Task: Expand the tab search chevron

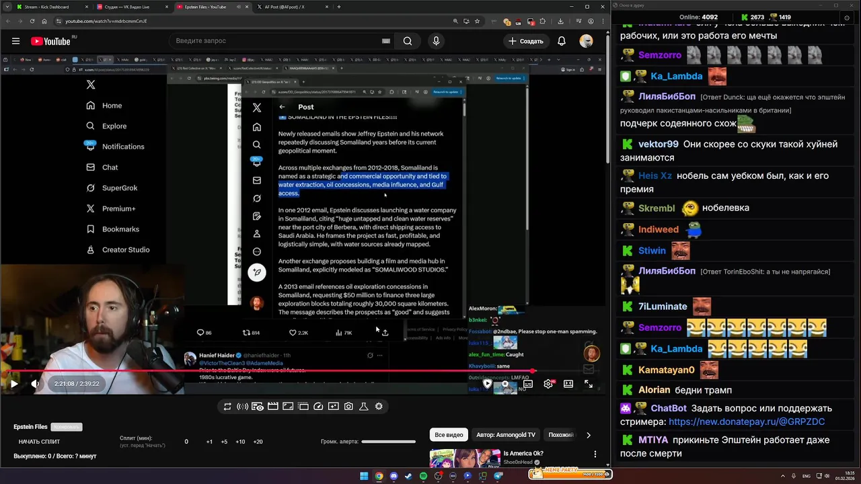Action: coord(7,7)
